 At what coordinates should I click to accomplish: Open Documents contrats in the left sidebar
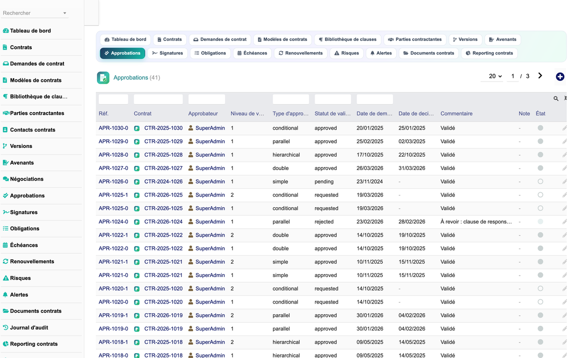(x=36, y=311)
